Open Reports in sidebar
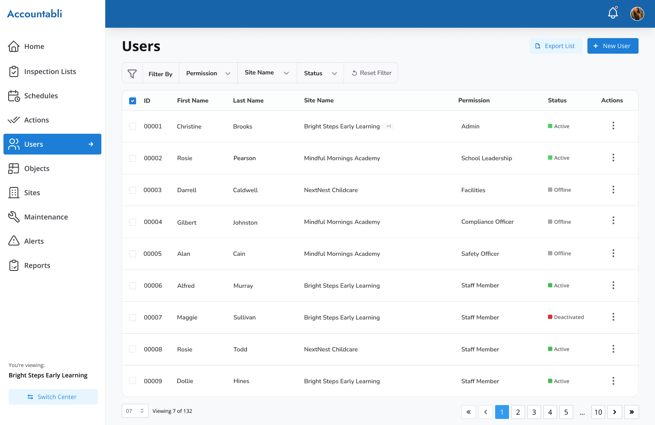 (x=52, y=265)
